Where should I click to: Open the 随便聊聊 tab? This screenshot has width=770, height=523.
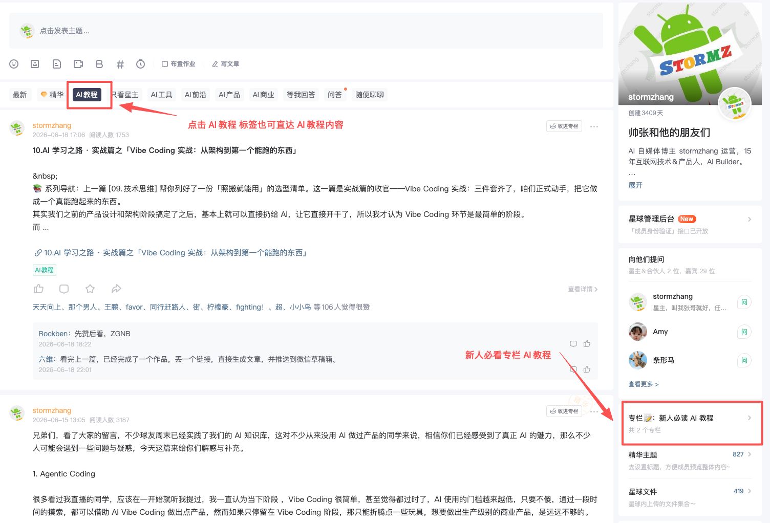[x=370, y=95]
